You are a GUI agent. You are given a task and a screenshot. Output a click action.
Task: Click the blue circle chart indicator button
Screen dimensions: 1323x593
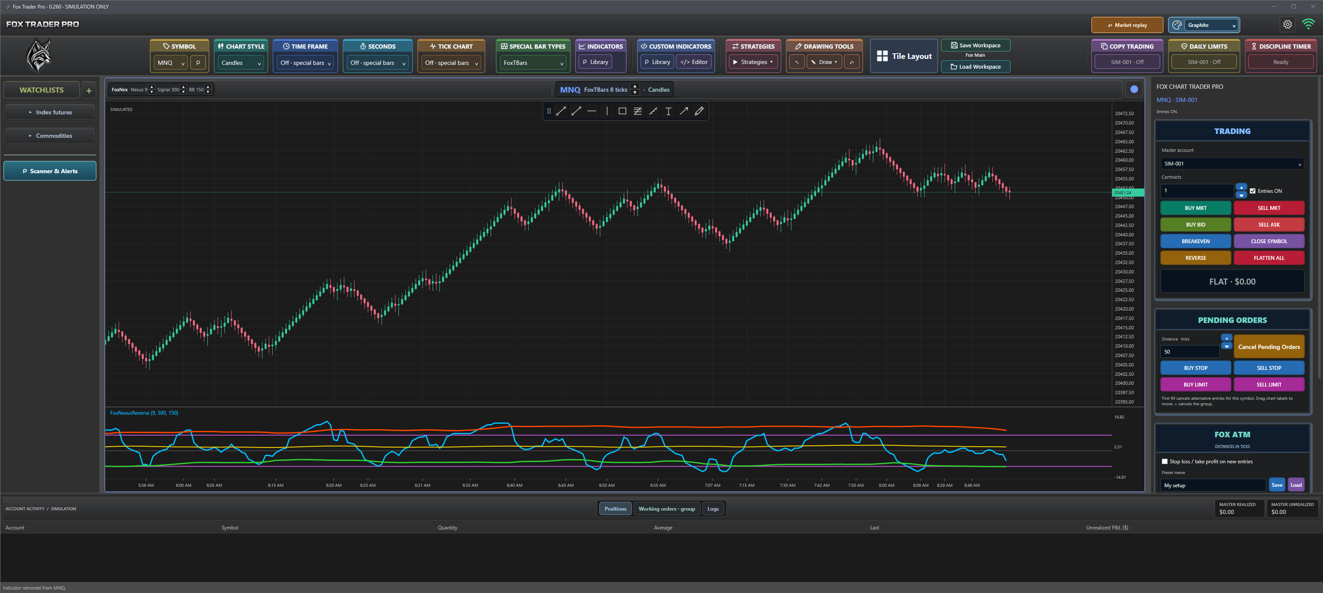[x=1134, y=89]
